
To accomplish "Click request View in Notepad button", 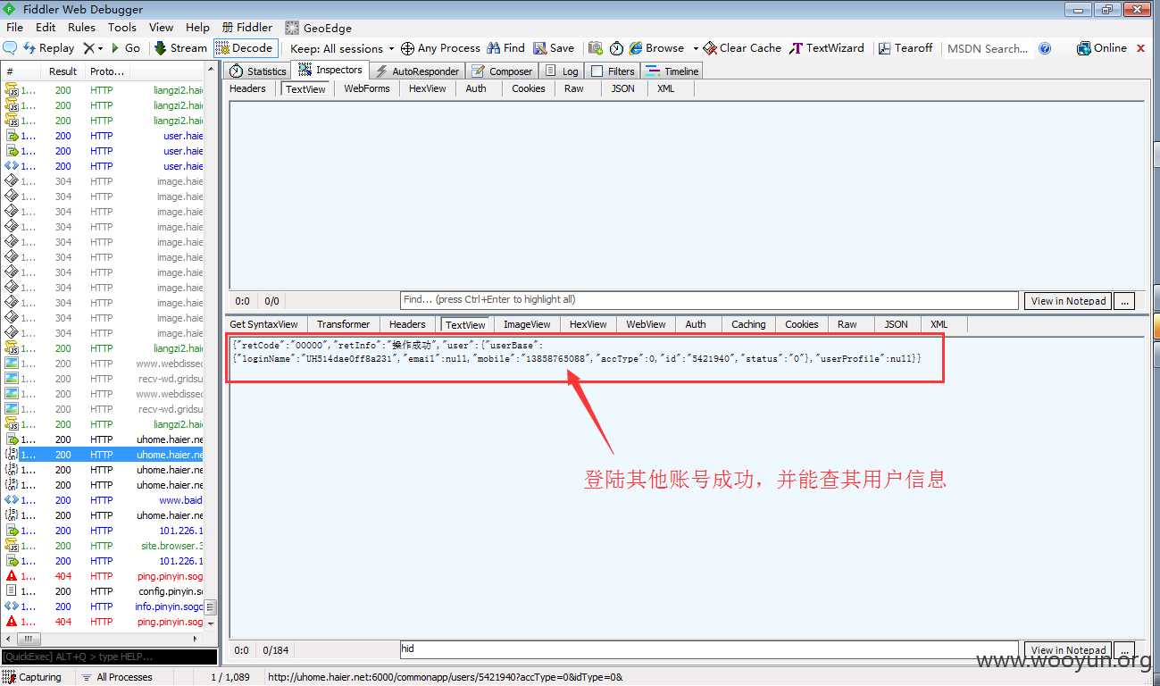I will point(1068,301).
